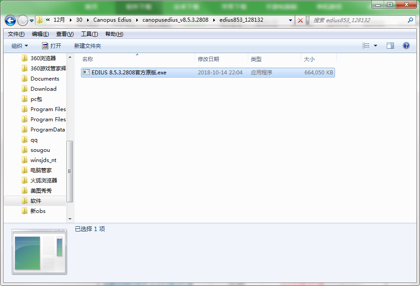Click edius853_128132 breadcrumb segment
The image size is (420, 286).
[241, 20]
